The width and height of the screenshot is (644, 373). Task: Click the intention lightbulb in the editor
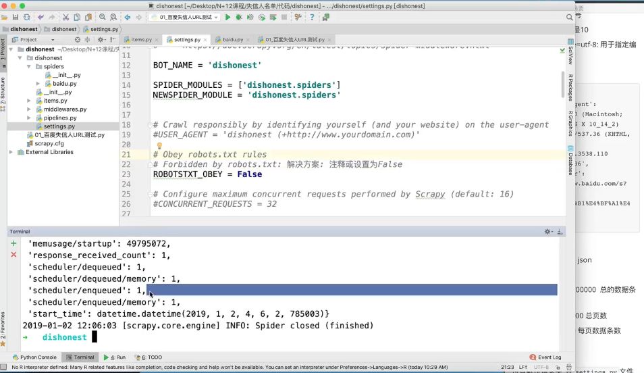click(160, 145)
